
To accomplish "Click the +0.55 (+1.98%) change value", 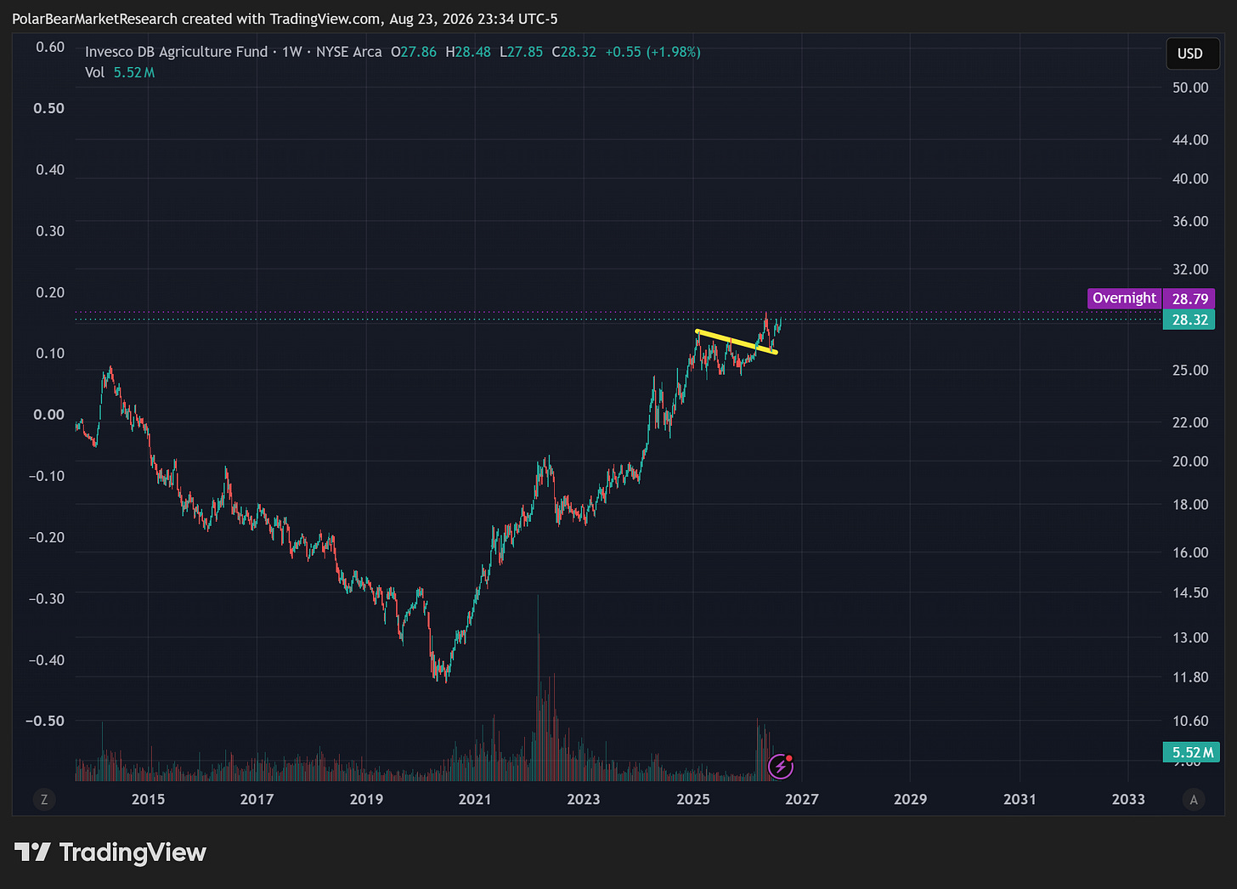I will click(652, 52).
